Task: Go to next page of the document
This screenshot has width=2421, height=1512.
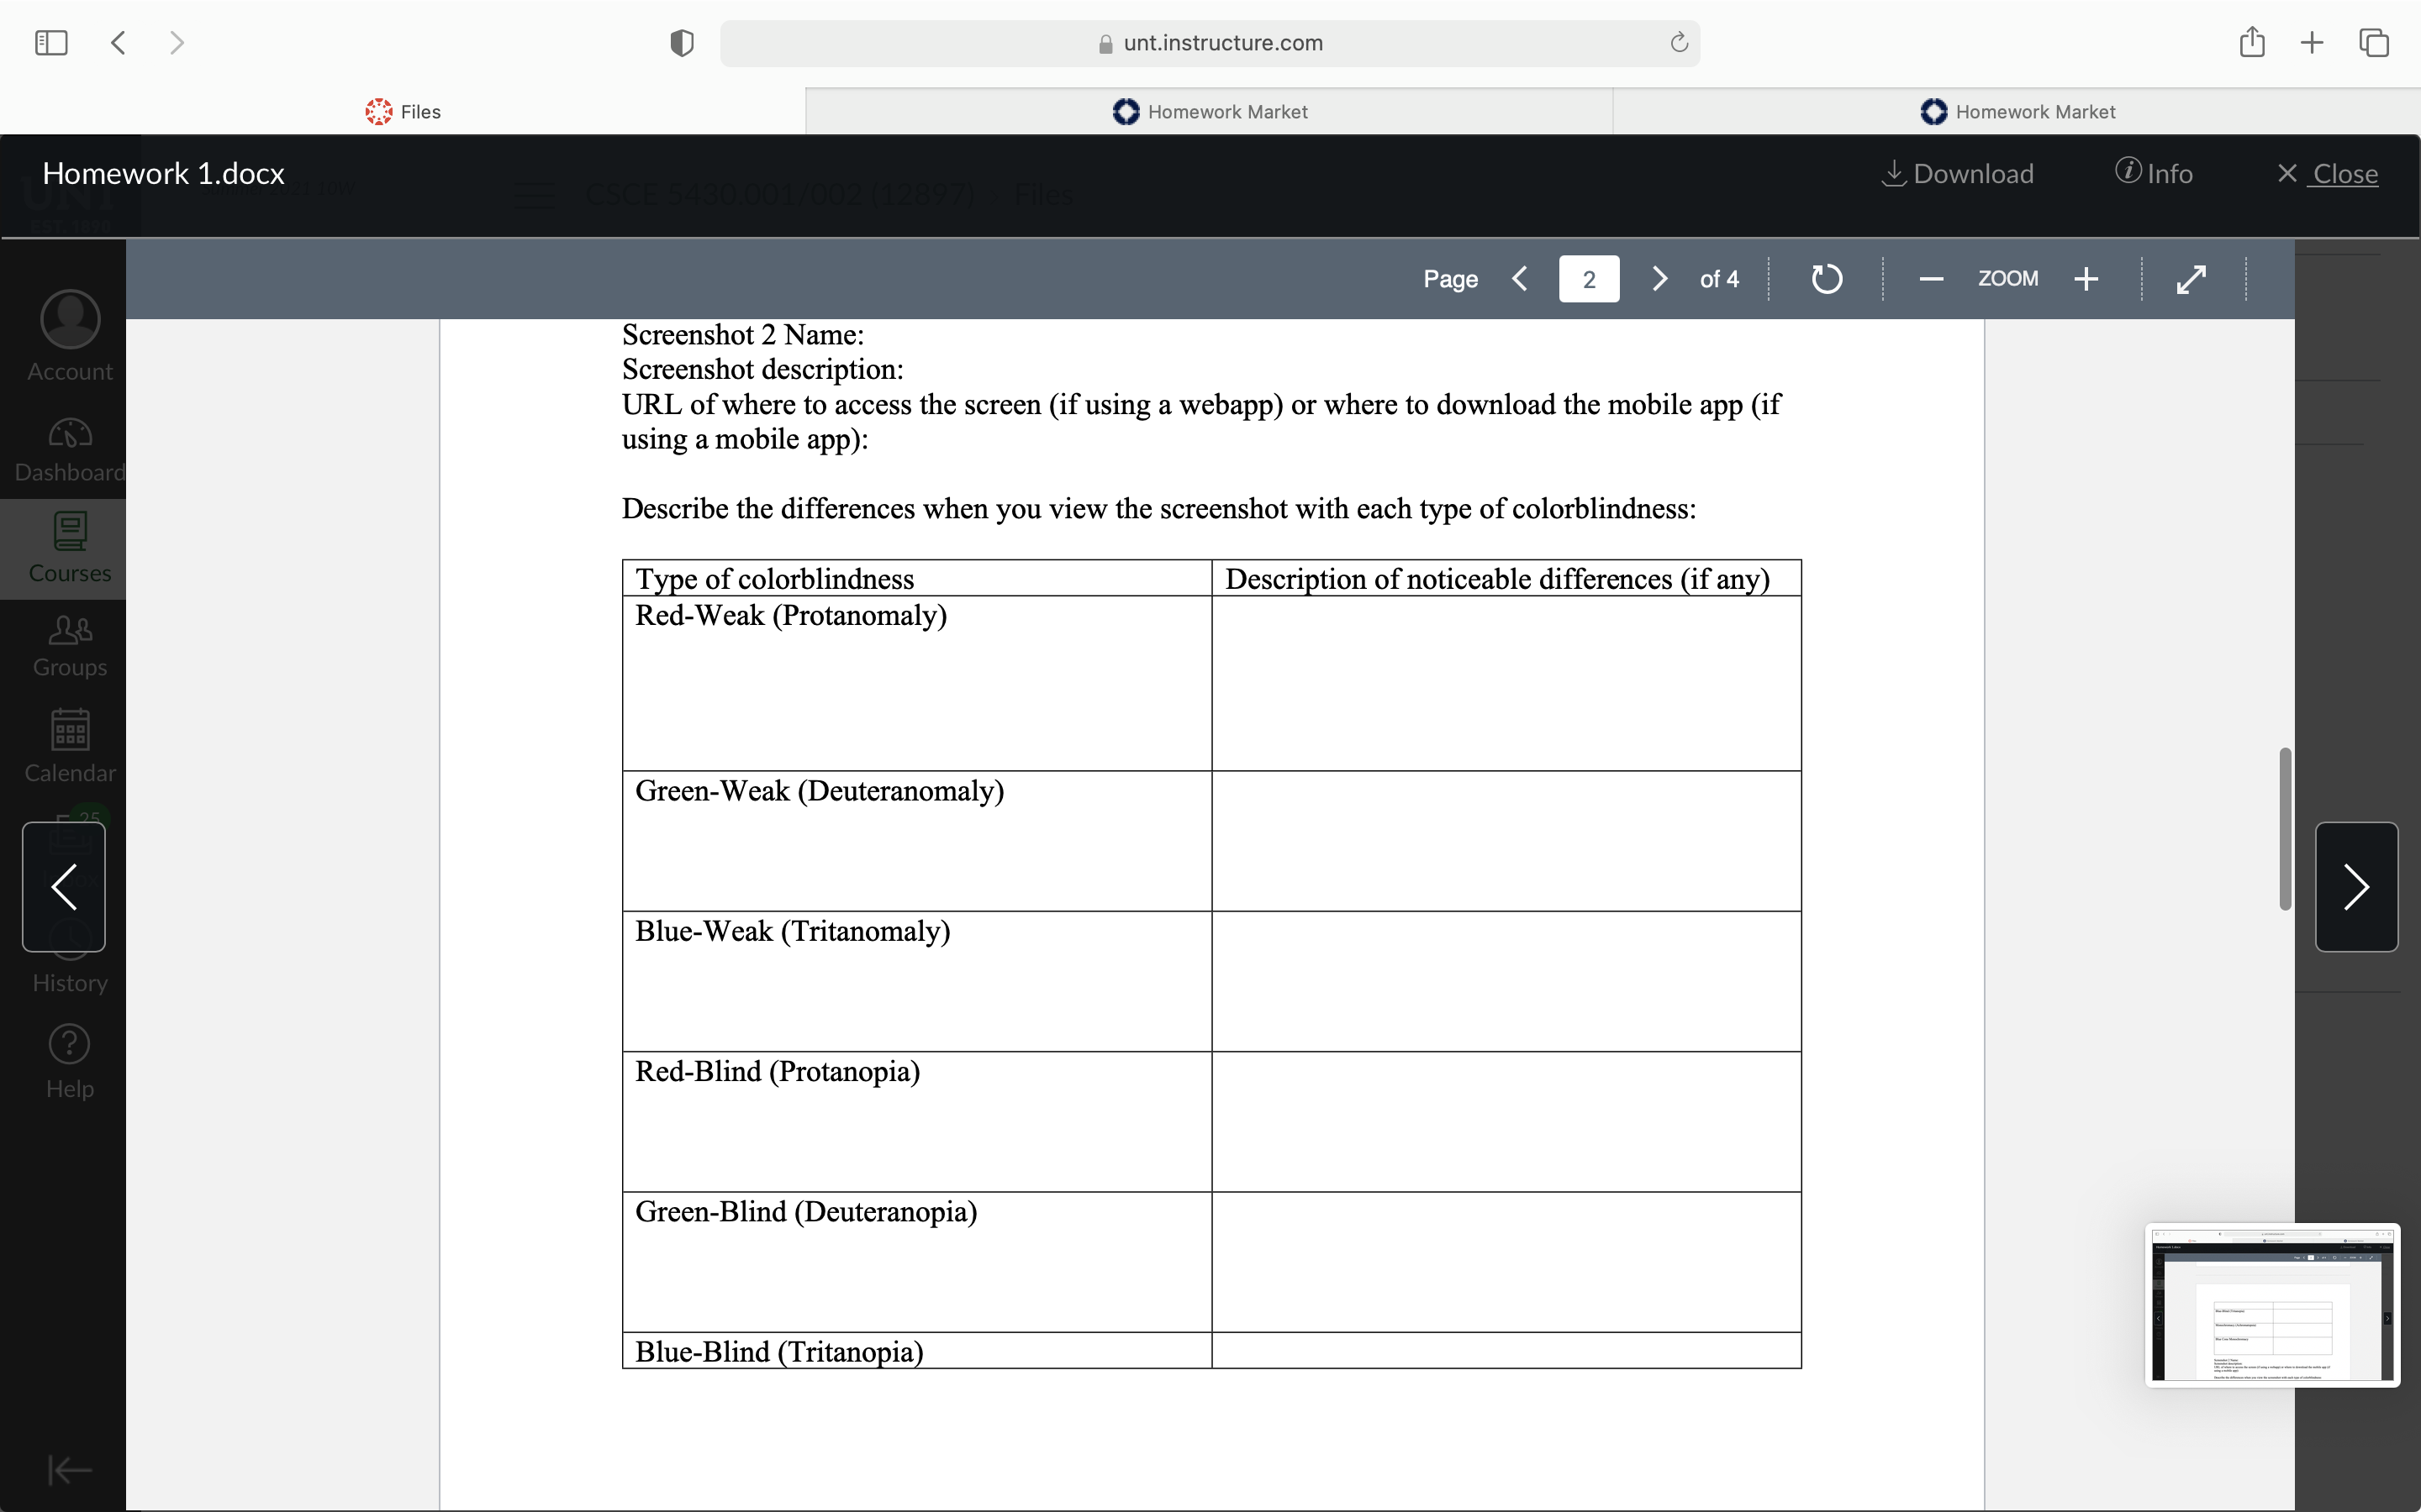Action: click(1659, 278)
